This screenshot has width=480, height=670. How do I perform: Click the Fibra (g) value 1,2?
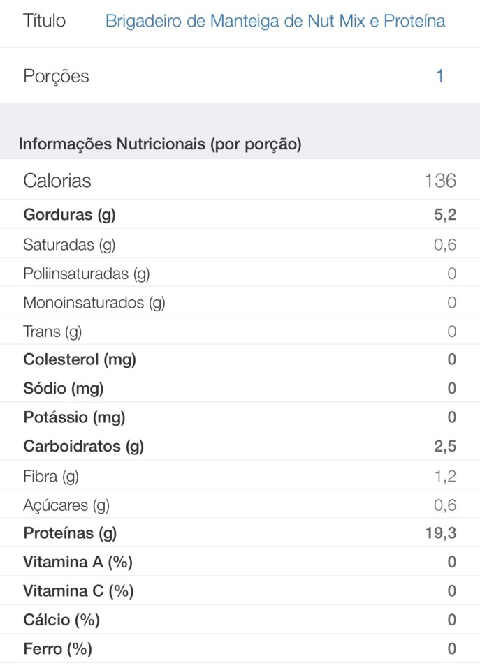[x=445, y=476]
